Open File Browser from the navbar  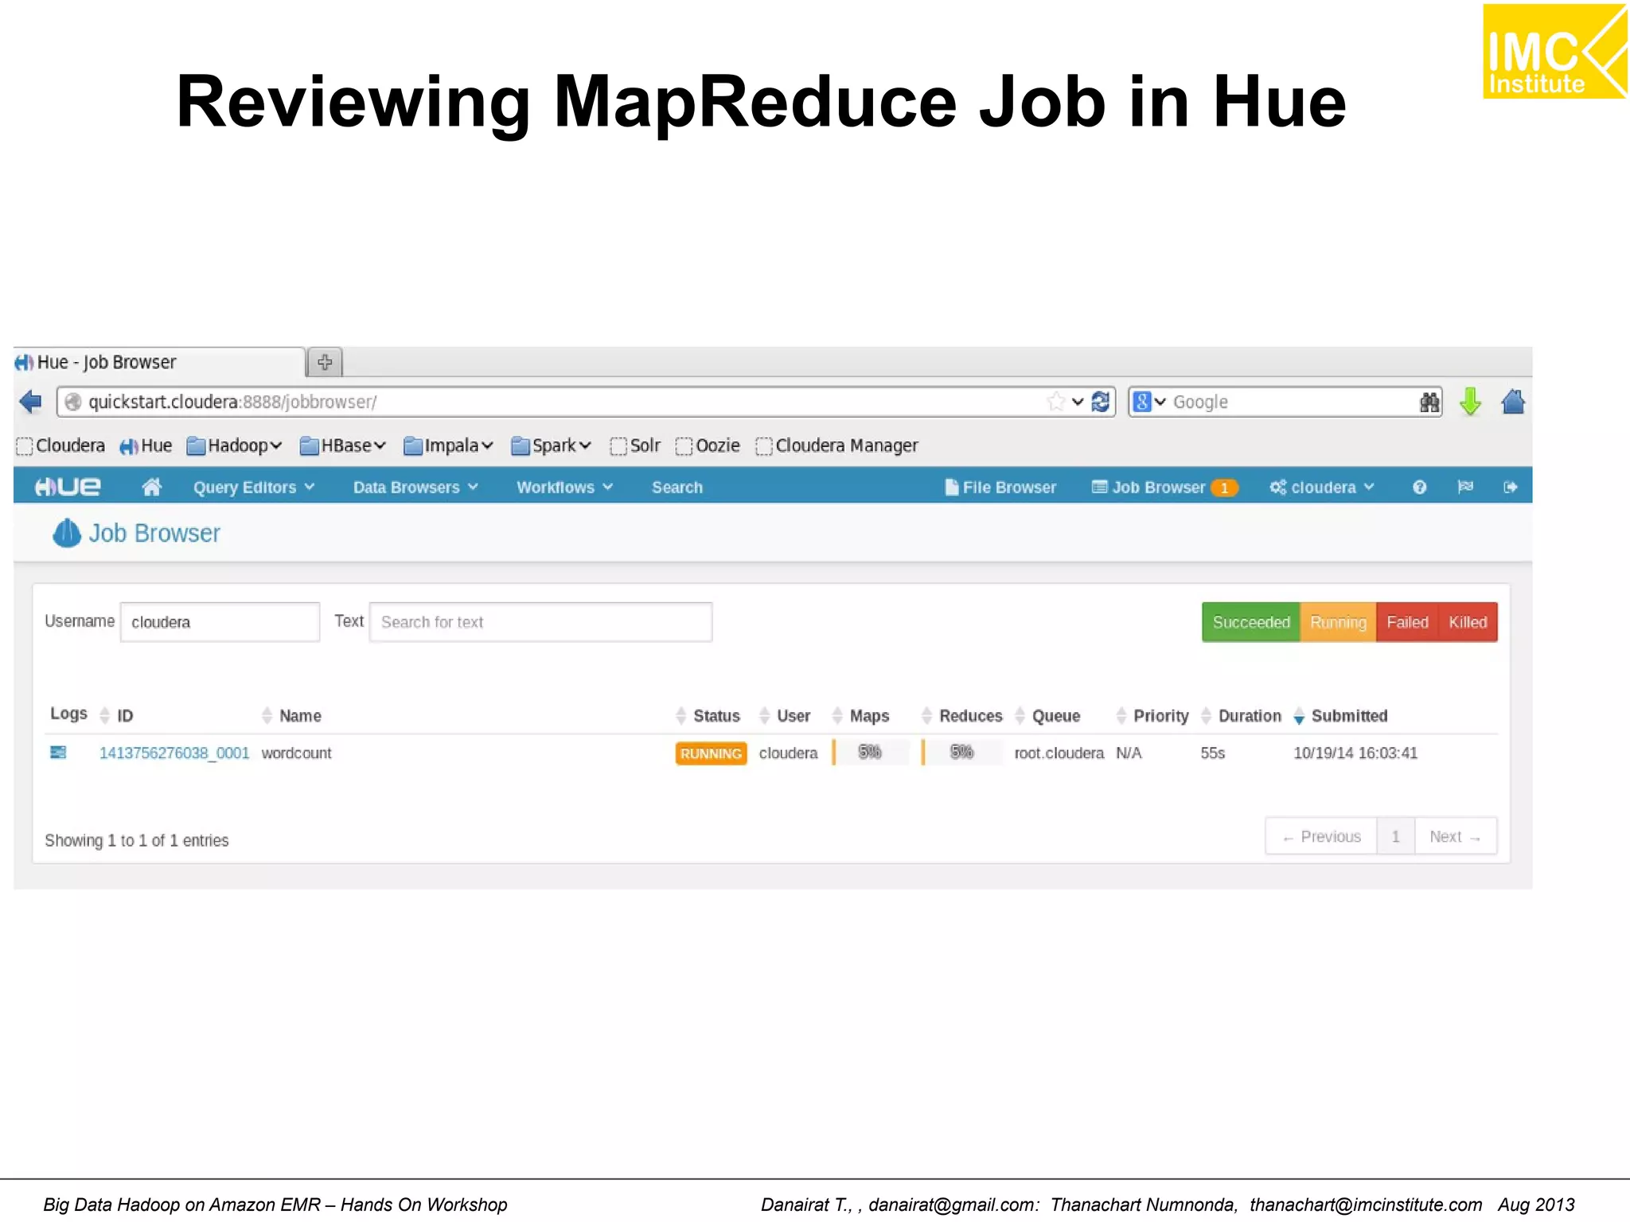(1000, 487)
